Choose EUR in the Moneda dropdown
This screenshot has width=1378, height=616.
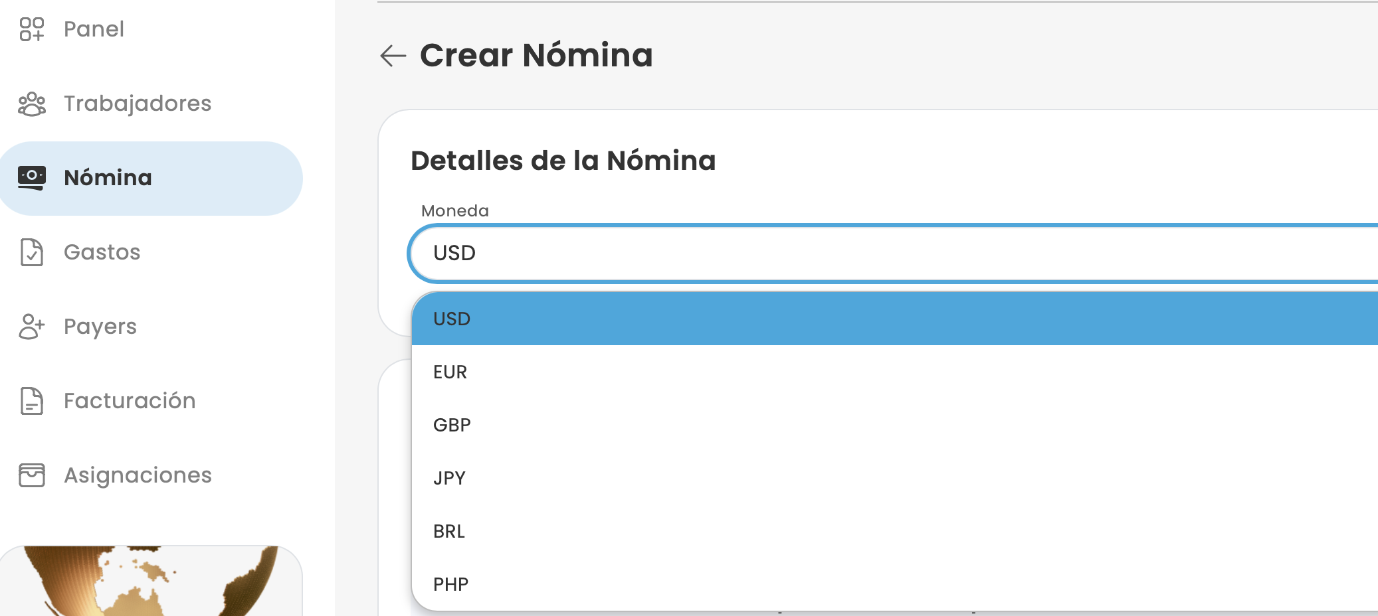[x=450, y=372]
